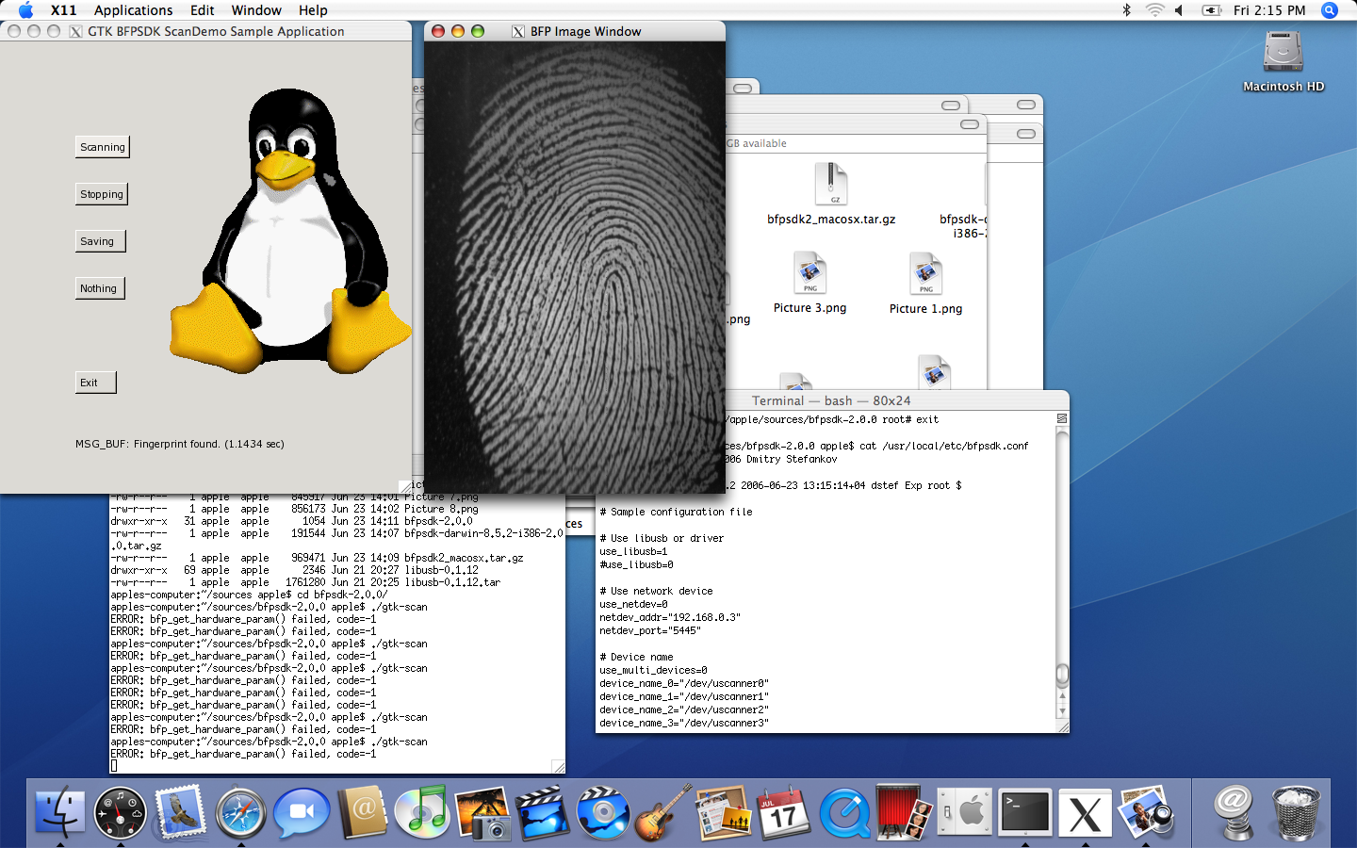Click the Exit button in ScanDemo

[95, 383]
